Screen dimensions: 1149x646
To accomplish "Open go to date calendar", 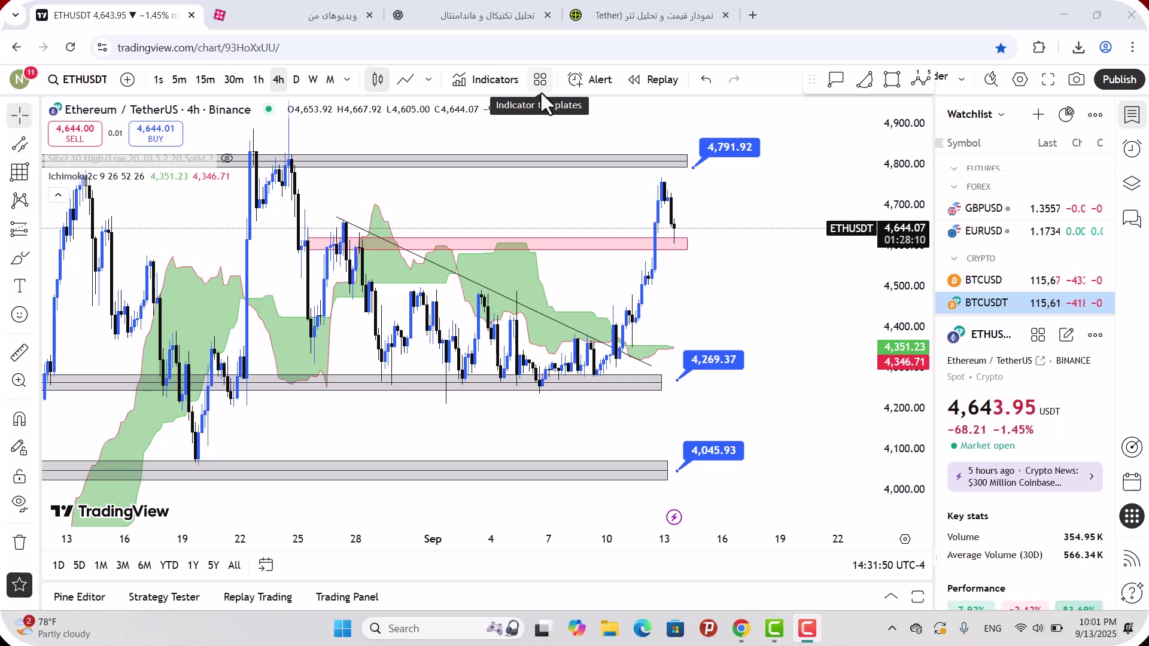I will click(266, 565).
